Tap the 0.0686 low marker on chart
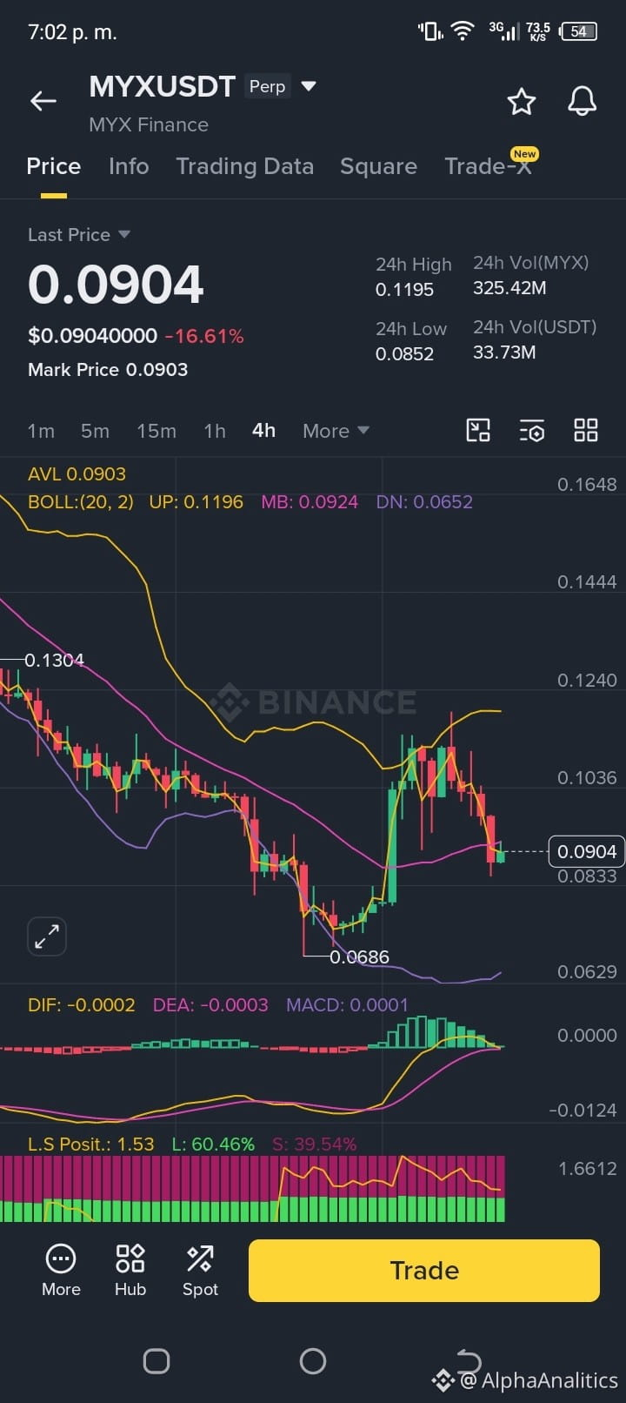Screen dimensions: 626x1403 (359, 957)
